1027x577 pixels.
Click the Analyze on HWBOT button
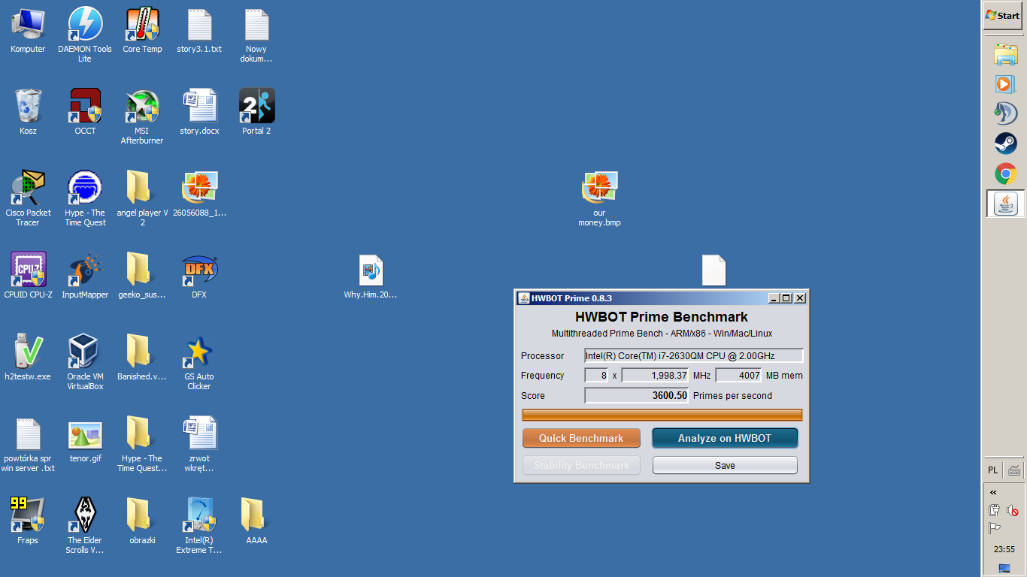[725, 438]
